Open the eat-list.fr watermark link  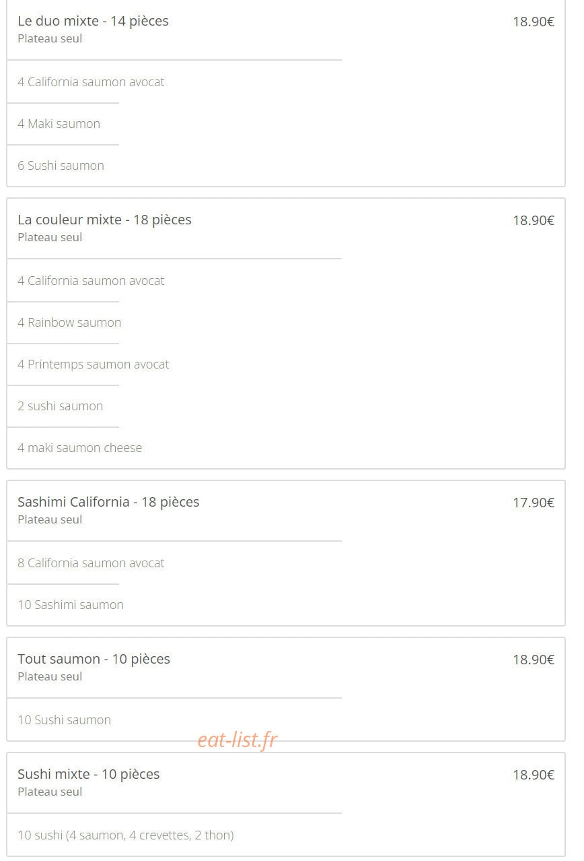(x=238, y=740)
